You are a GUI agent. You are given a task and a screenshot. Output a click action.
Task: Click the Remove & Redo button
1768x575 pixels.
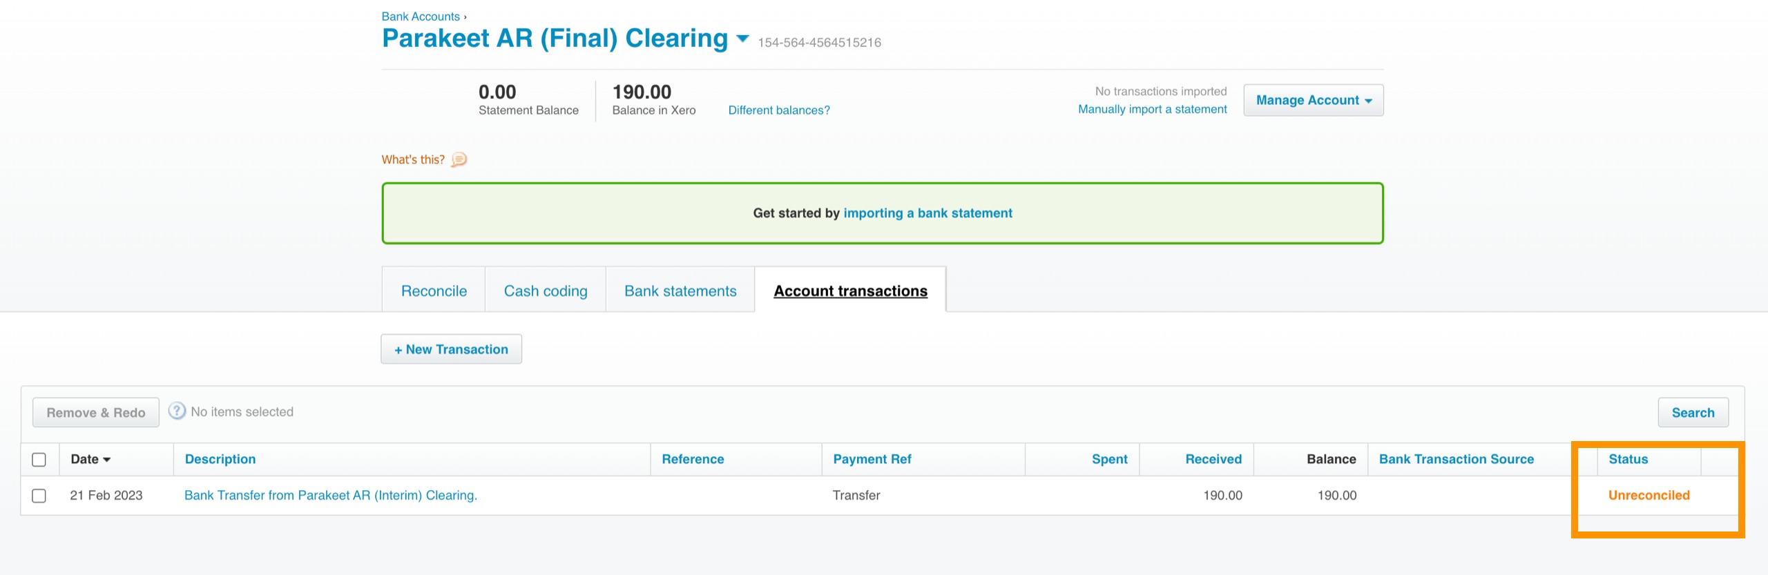coord(96,412)
